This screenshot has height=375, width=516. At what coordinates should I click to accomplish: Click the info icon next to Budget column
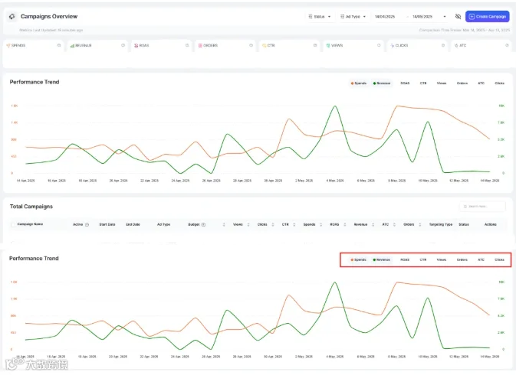[203, 224]
